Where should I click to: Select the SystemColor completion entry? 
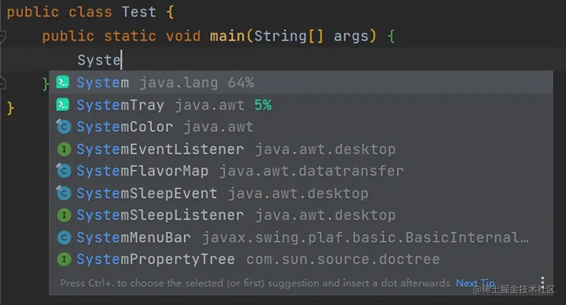pos(125,126)
